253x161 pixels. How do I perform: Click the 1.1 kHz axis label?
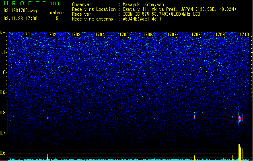tap(3, 52)
